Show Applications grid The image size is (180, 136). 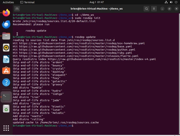6,128
